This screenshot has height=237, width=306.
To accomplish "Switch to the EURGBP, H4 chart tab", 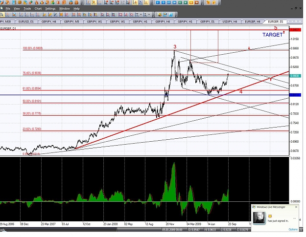I will 253,22.
